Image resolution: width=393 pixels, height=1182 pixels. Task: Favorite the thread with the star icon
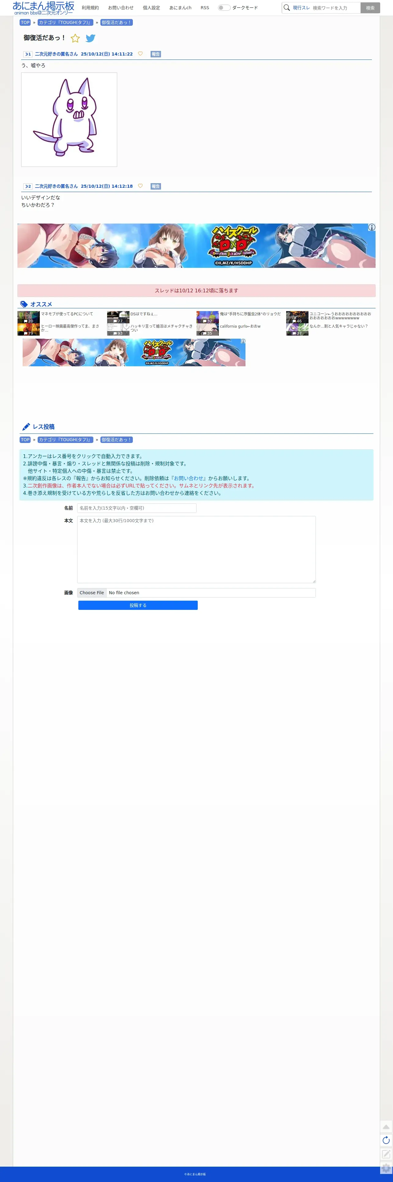(x=75, y=38)
